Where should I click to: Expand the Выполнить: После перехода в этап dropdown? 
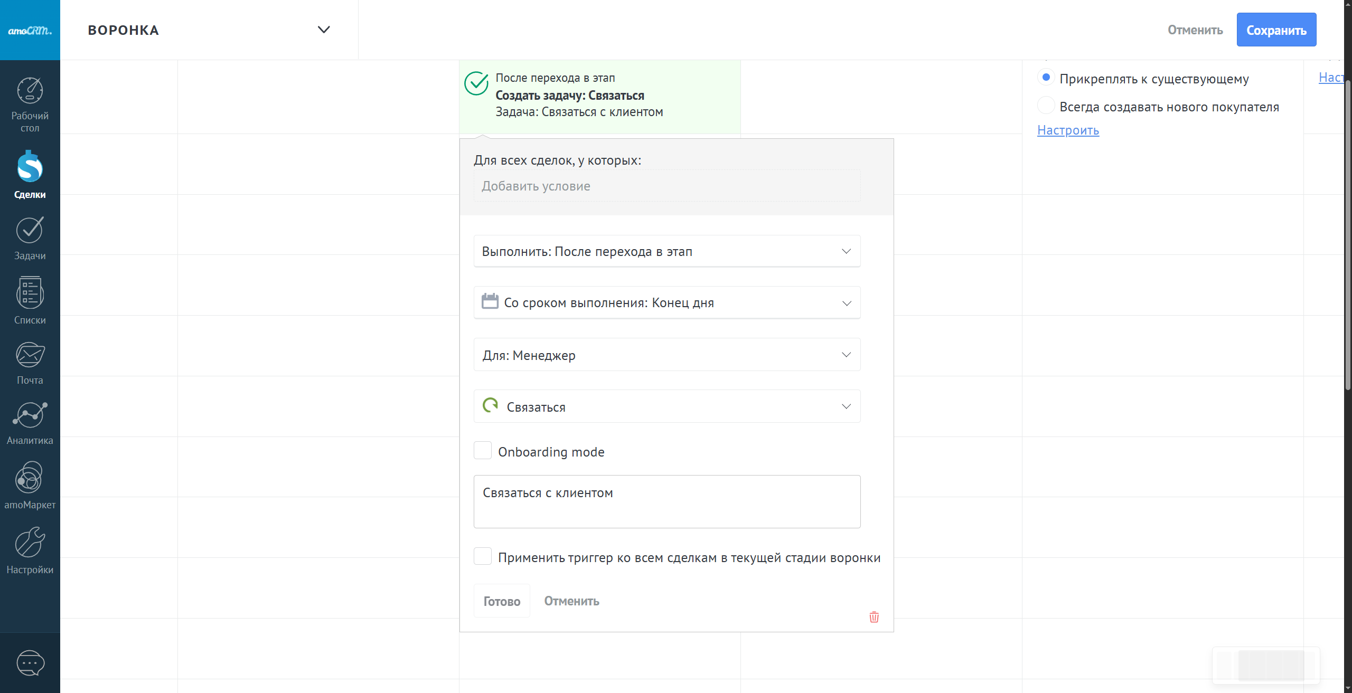coord(666,251)
